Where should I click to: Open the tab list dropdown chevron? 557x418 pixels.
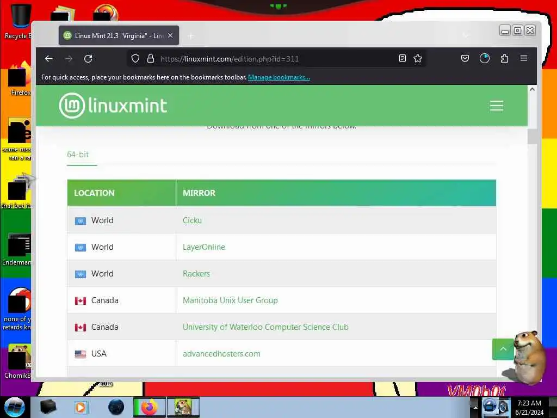click(x=466, y=35)
